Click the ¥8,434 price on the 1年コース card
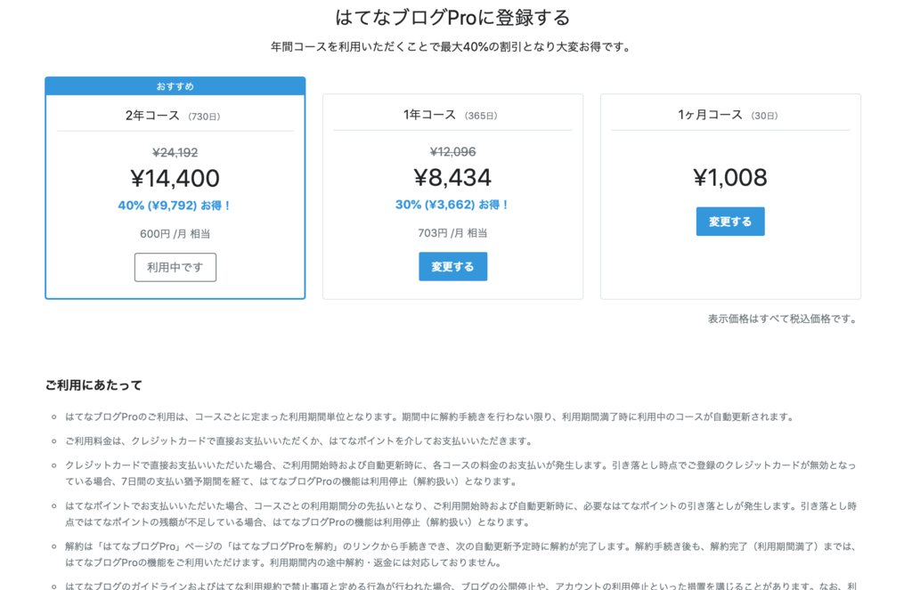This screenshot has width=912, height=590. pyautogui.click(x=452, y=178)
